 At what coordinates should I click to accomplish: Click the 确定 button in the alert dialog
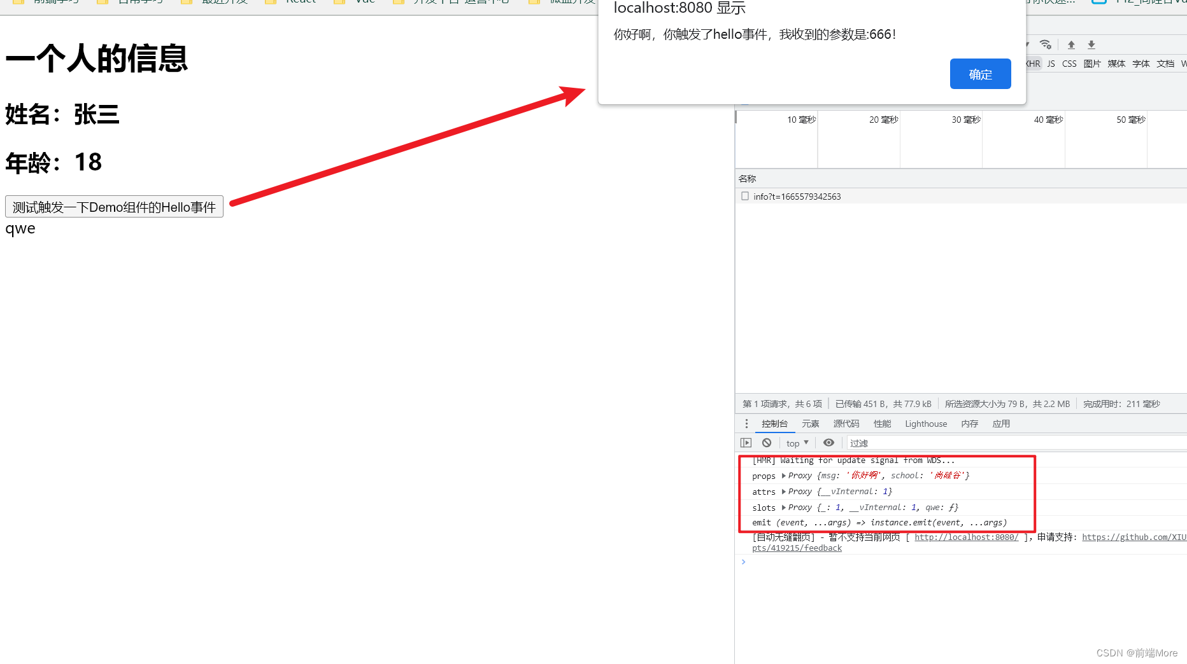[980, 74]
